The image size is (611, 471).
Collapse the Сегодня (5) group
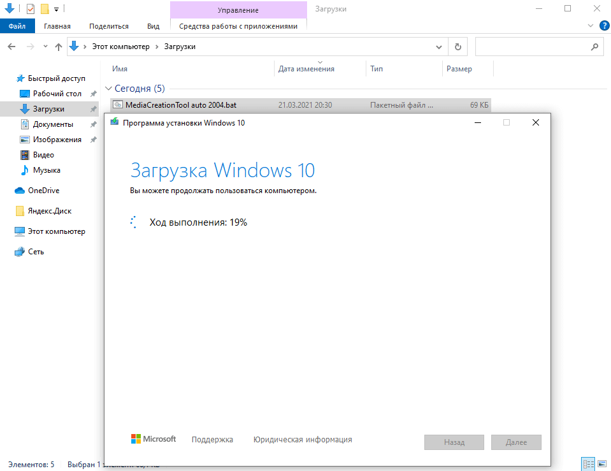coord(109,89)
